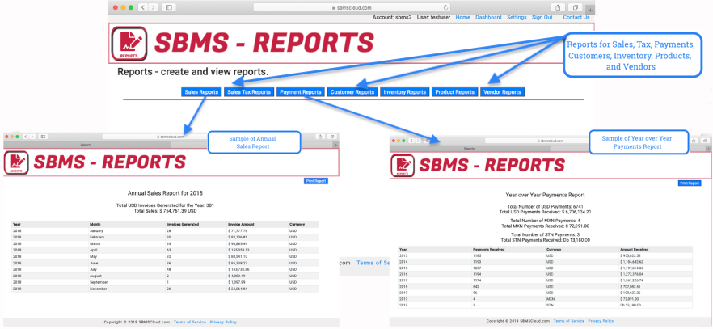Toggle the sidebar in the top Safari window

pyautogui.click(x=169, y=7)
